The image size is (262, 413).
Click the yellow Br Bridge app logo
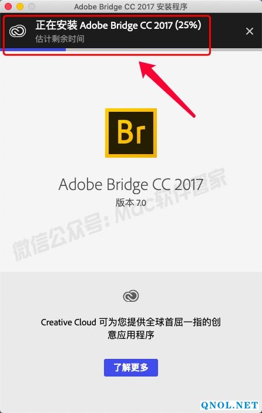[131, 133]
